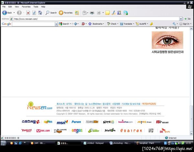Image resolution: width=194 pixels, height=152 pixels.
Task: Open the Melon partner link
Action: 110,130
